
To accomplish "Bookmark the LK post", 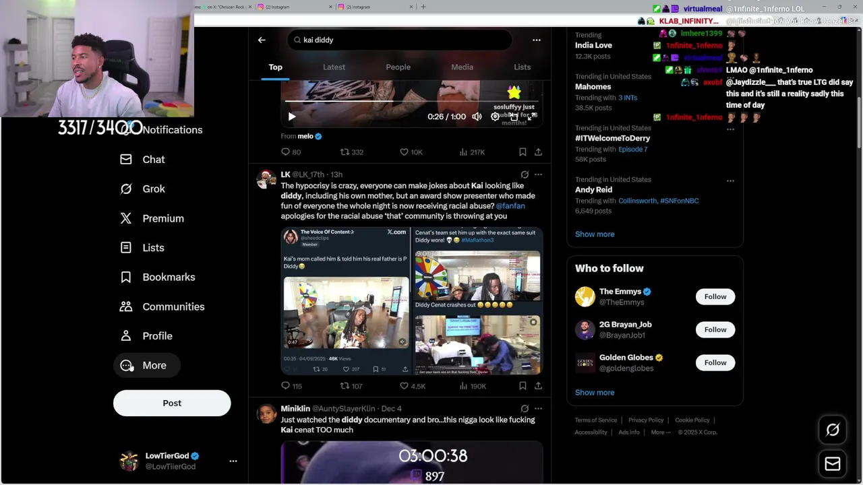I will pos(523,386).
